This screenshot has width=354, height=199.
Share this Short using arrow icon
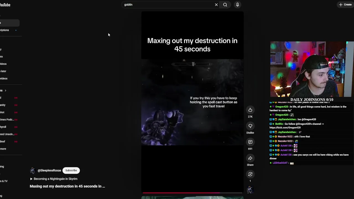(x=250, y=158)
